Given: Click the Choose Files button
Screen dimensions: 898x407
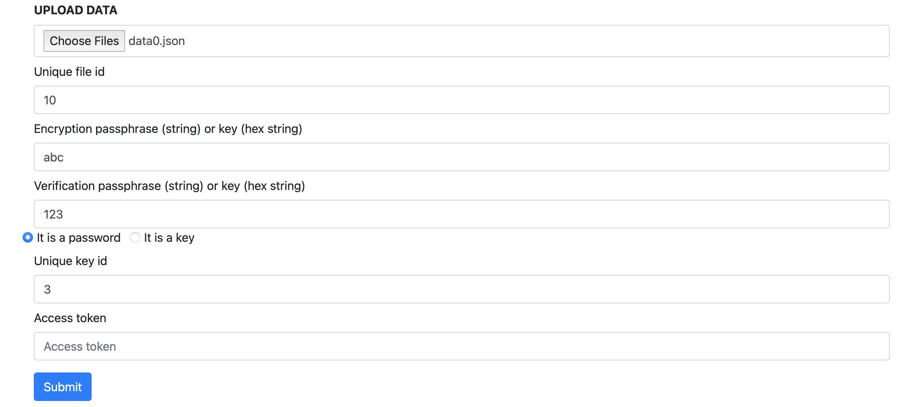Looking at the screenshot, I should coord(84,41).
